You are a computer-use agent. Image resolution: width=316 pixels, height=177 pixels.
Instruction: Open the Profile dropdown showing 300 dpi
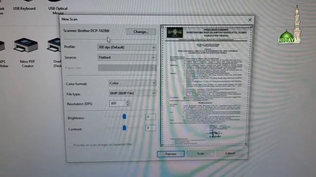[126, 47]
